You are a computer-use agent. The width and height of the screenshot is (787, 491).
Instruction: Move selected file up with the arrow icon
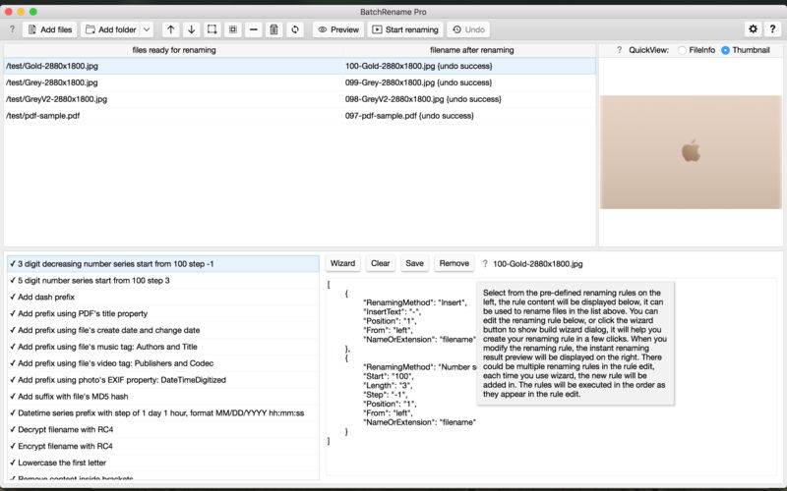(170, 29)
